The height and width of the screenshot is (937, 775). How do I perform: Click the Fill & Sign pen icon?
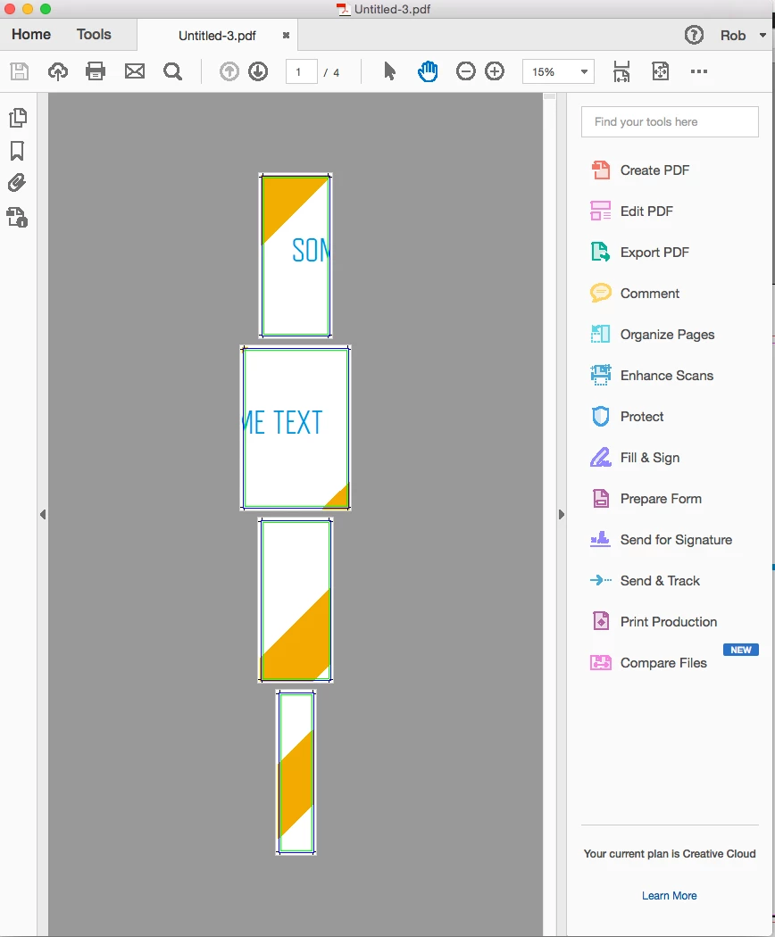pyautogui.click(x=600, y=457)
